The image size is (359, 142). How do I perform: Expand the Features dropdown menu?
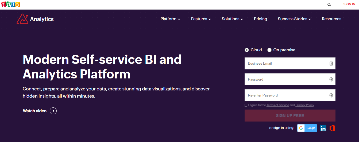coord(201,19)
